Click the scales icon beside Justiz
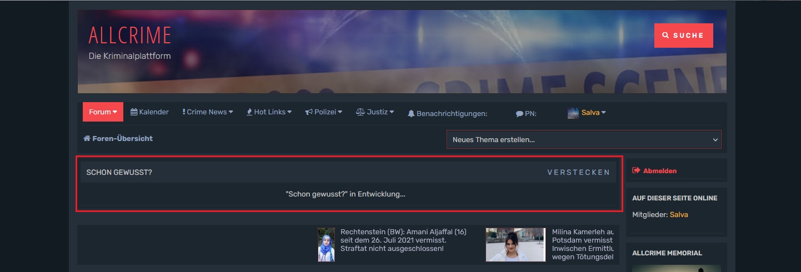The height and width of the screenshot is (272, 801). (x=361, y=112)
